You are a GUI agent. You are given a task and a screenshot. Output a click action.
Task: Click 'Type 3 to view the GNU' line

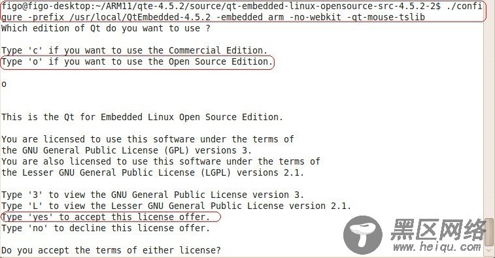pos(152,195)
